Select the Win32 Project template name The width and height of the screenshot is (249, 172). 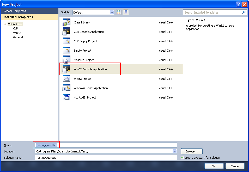(83, 78)
